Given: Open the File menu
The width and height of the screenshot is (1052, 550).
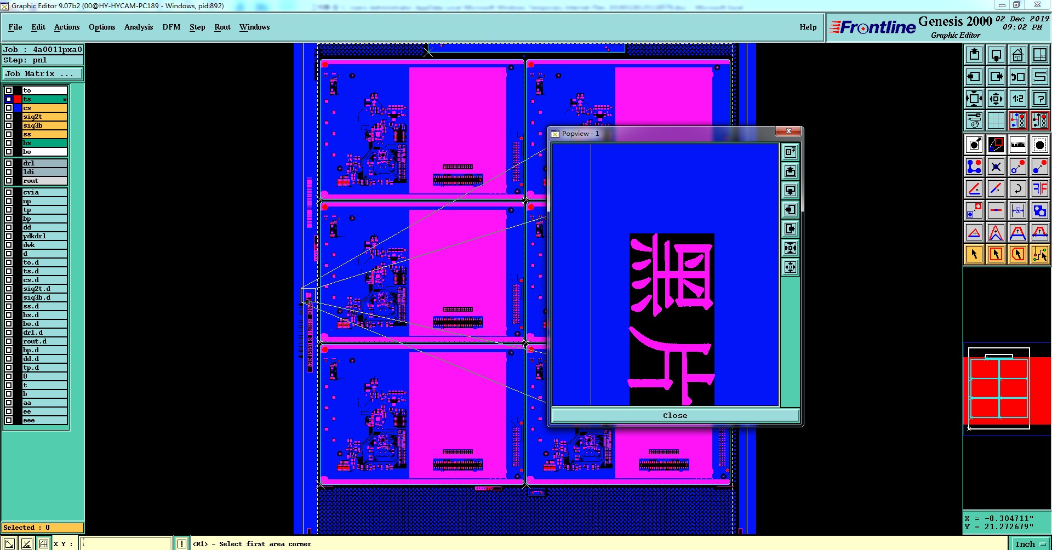Looking at the screenshot, I should coord(15,27).
